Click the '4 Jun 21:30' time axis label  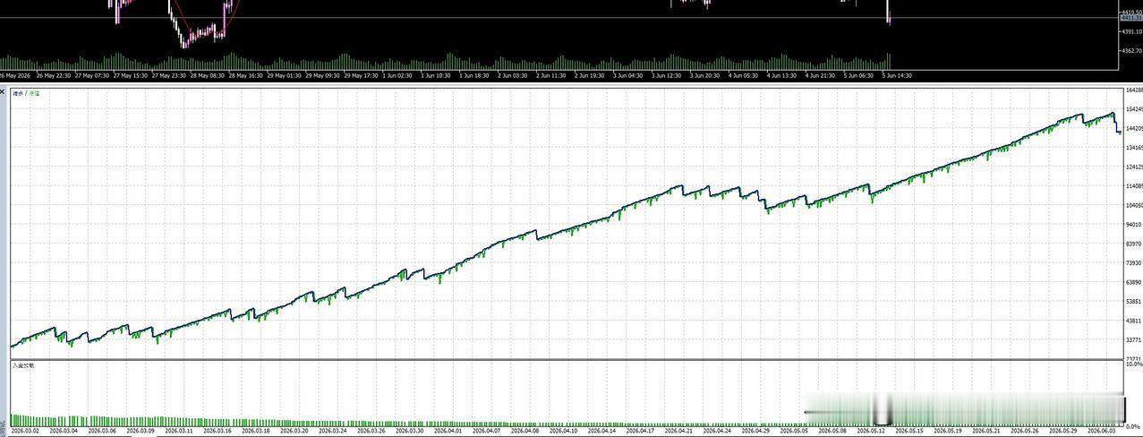(x=820, y=75)
